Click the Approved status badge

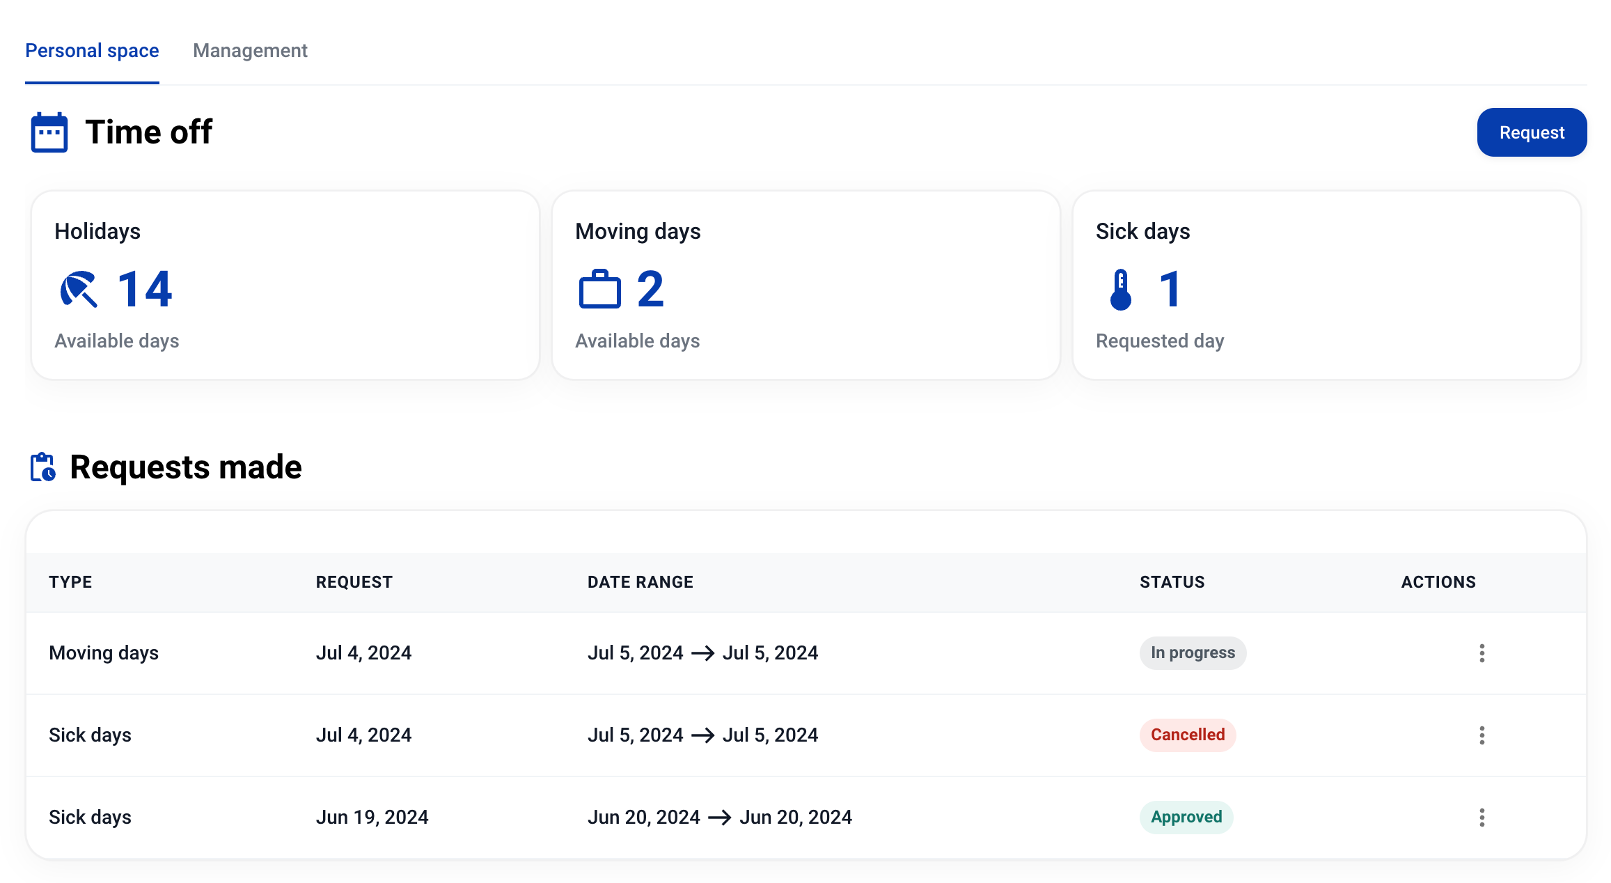[1186, 818]
